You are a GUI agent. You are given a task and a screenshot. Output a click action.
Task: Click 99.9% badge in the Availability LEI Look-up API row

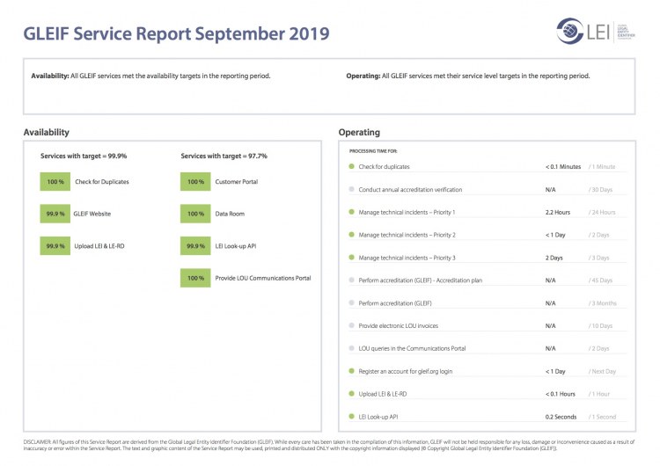195,246
